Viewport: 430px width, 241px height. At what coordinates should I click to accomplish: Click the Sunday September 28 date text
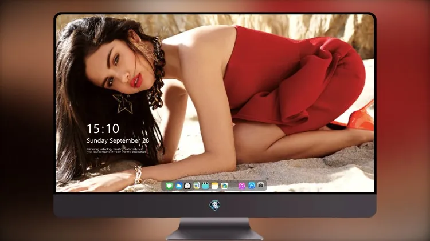tap(118, 140)
